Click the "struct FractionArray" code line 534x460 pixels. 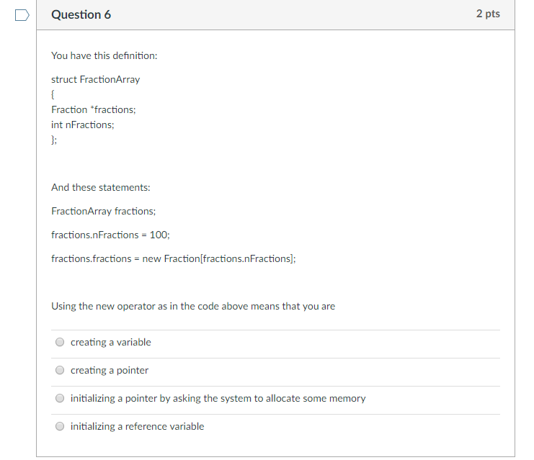tap(95, 79)
